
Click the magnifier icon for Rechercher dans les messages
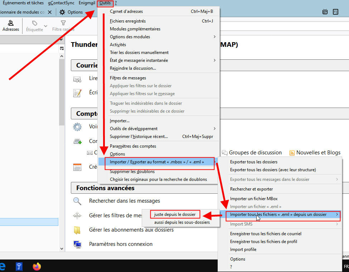(x=77, y=201)
